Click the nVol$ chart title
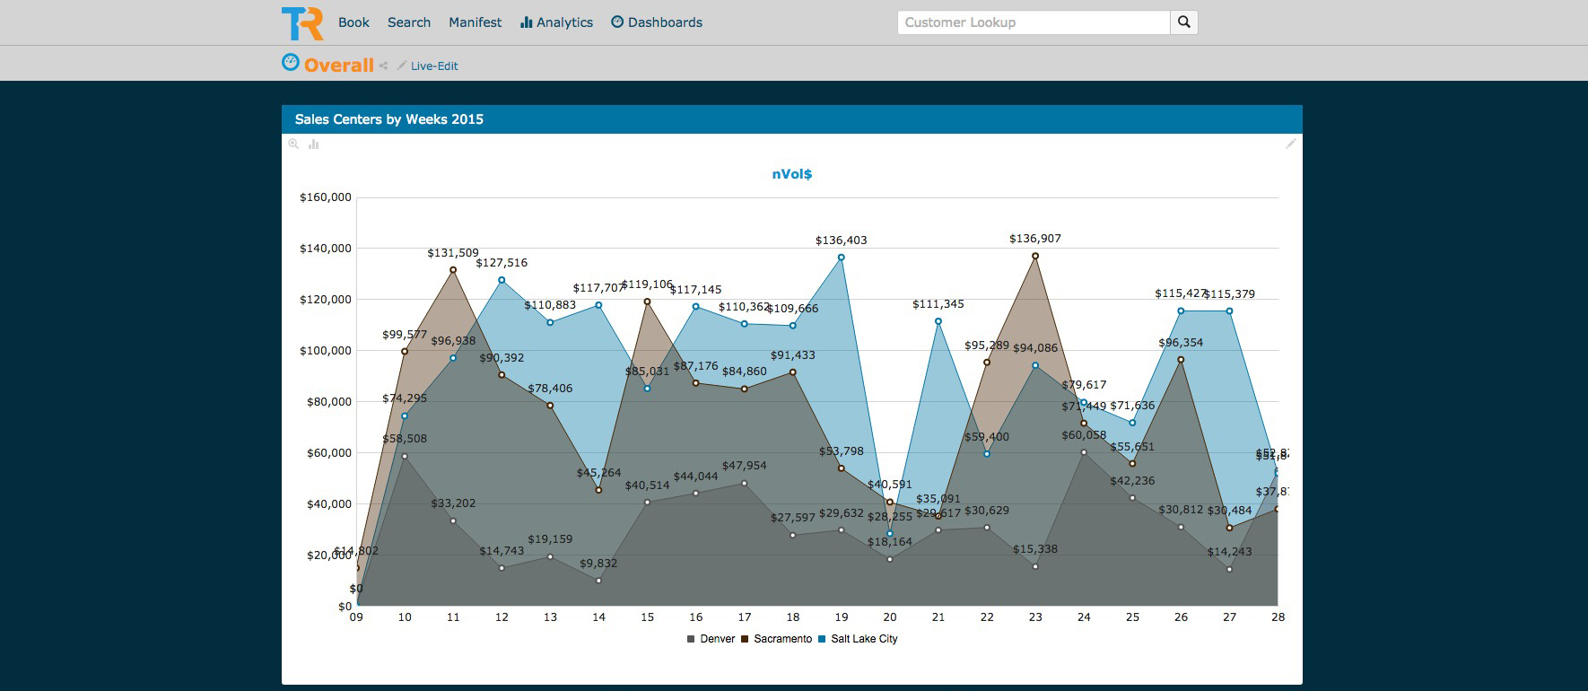Viewport: 1588px width, 691px height. pyautogui.click(x=792, y=174)
